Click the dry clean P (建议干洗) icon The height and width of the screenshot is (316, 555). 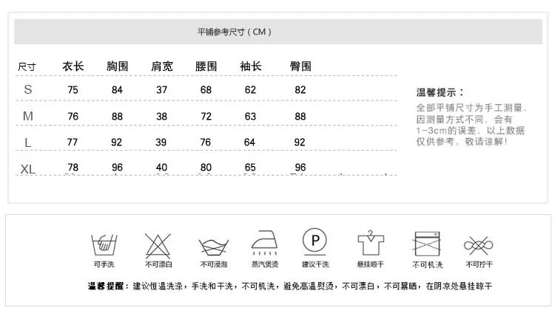click(314, 242)
